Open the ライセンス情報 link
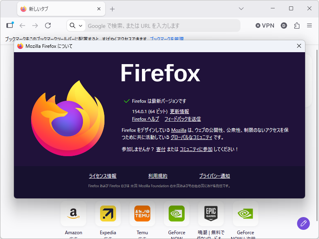319x239 pixels. coord(102,176)
